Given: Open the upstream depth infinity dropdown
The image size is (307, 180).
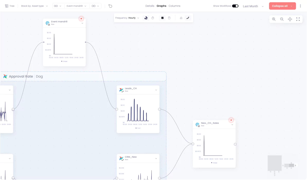Looking at the screenshot, I should pyautogui.click(x=58, y=6).
